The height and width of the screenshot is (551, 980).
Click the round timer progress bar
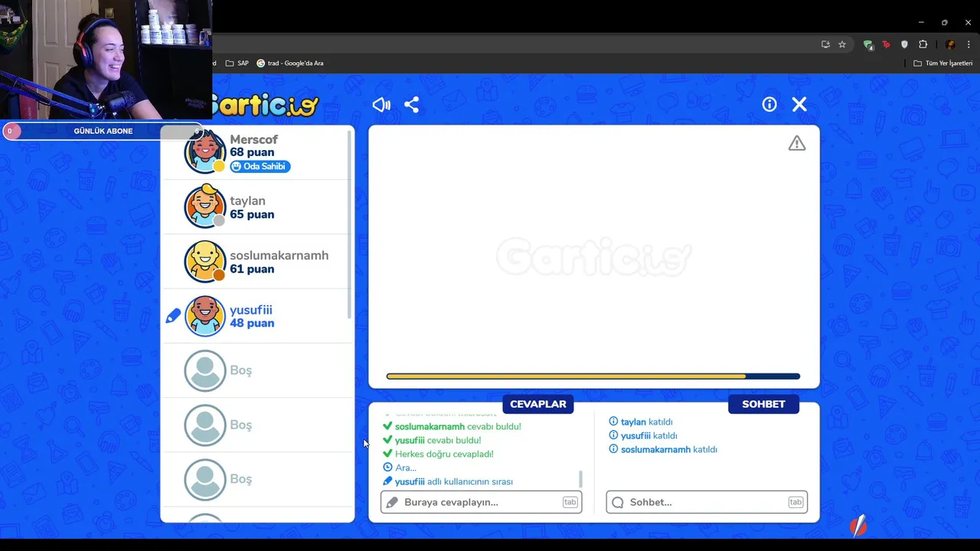point(593,377)
